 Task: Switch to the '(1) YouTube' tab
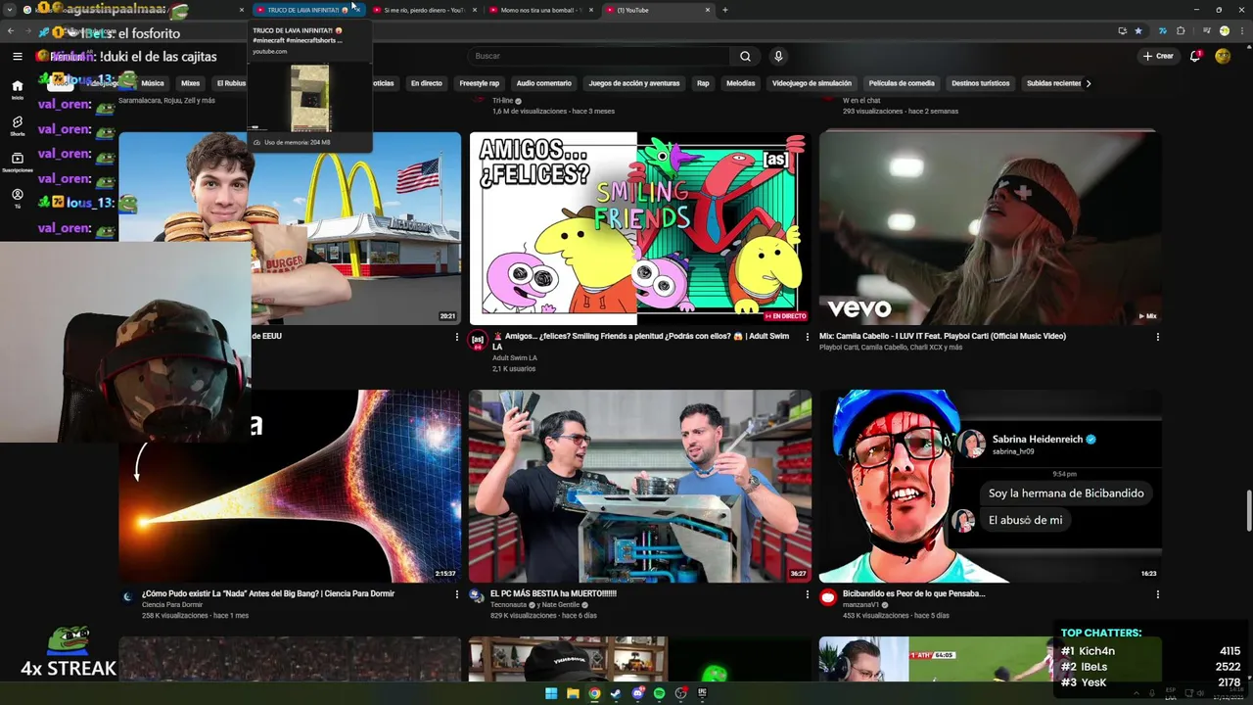658,10
